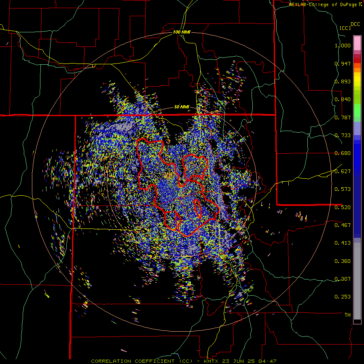364x364 pixels.
Task: Click the 0.520 legend value
Action: [x=343, y=207]
